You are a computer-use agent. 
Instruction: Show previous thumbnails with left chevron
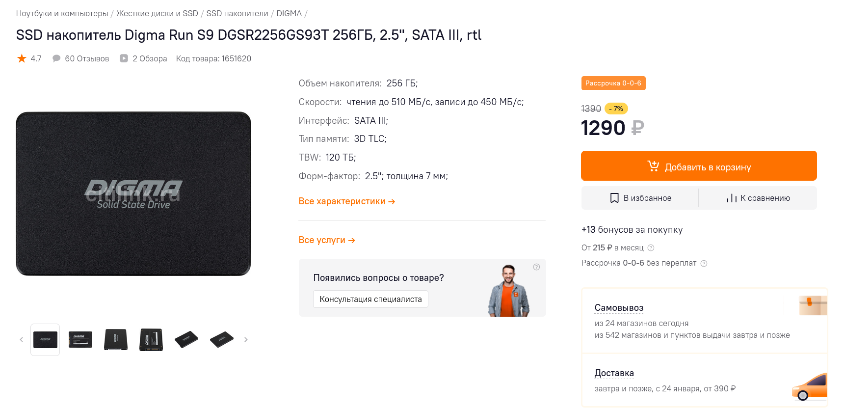[x=21, y=340]
